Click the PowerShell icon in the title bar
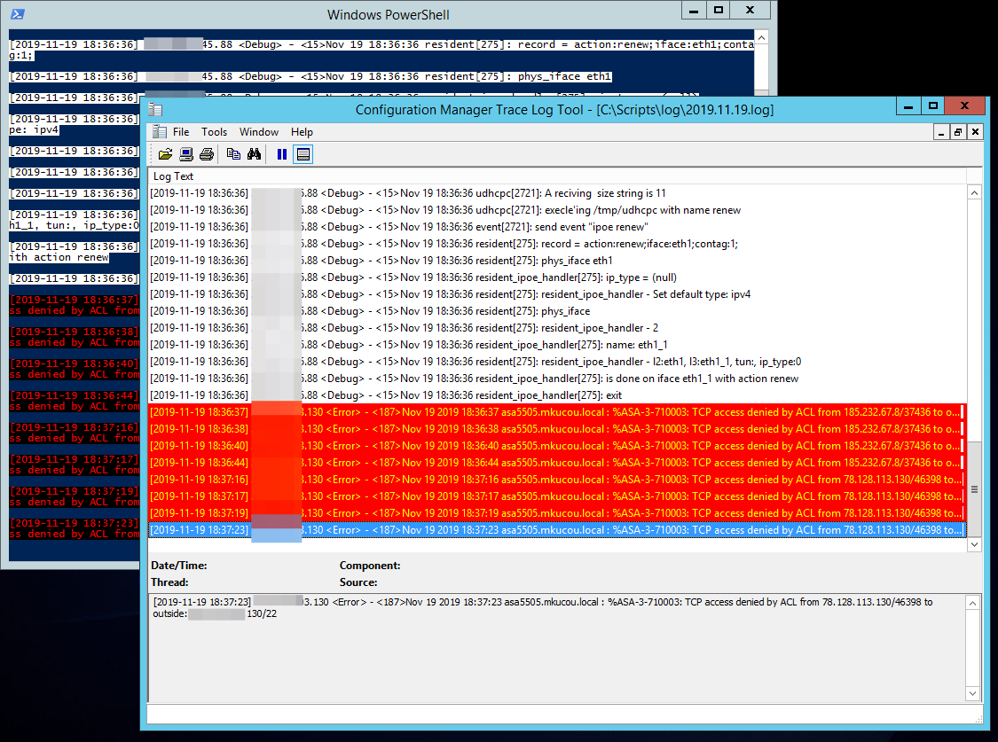Screen dimensions: 998x742 [x=17, y=14]
